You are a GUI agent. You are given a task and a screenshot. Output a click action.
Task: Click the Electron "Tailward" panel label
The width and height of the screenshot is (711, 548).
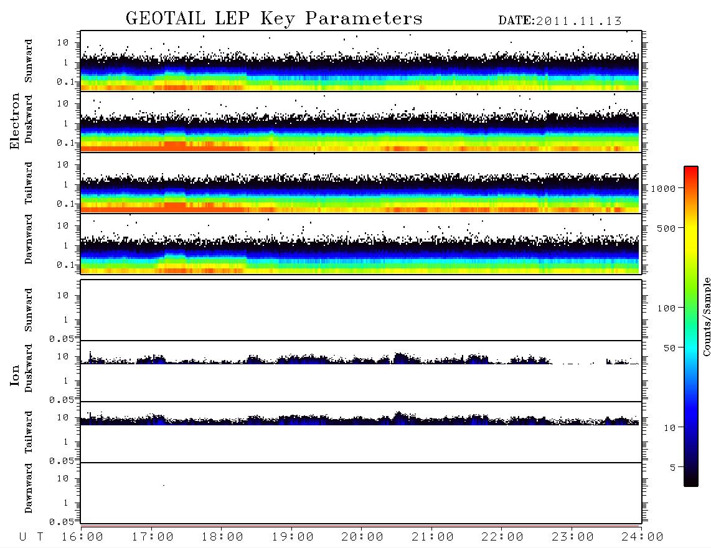[x=29, y=183]
